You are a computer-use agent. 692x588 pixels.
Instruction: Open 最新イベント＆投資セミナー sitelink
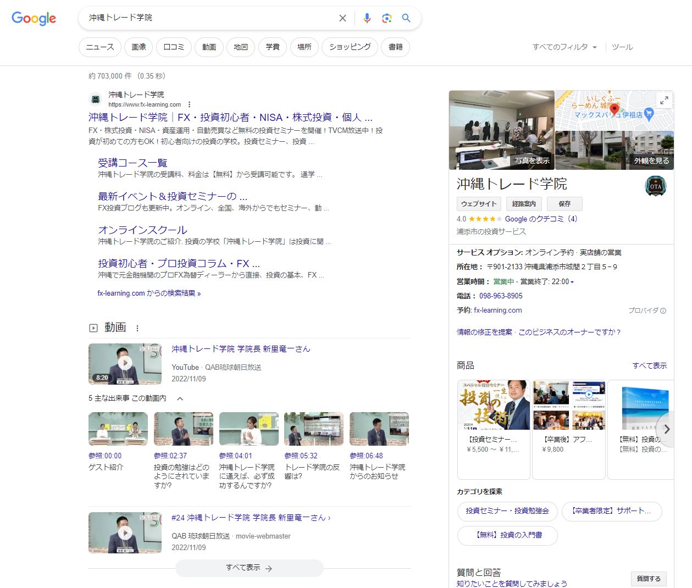(173, 196)
